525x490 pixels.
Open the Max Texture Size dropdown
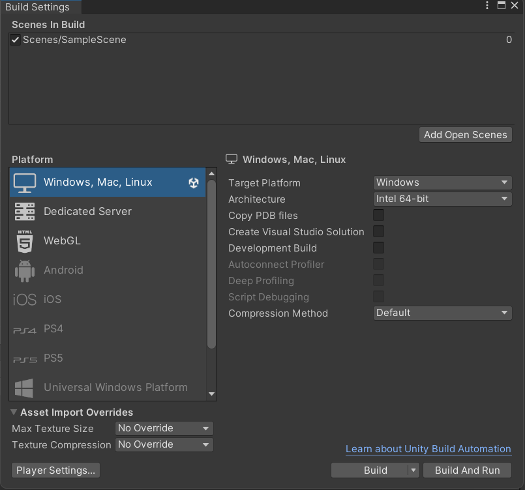164,428
